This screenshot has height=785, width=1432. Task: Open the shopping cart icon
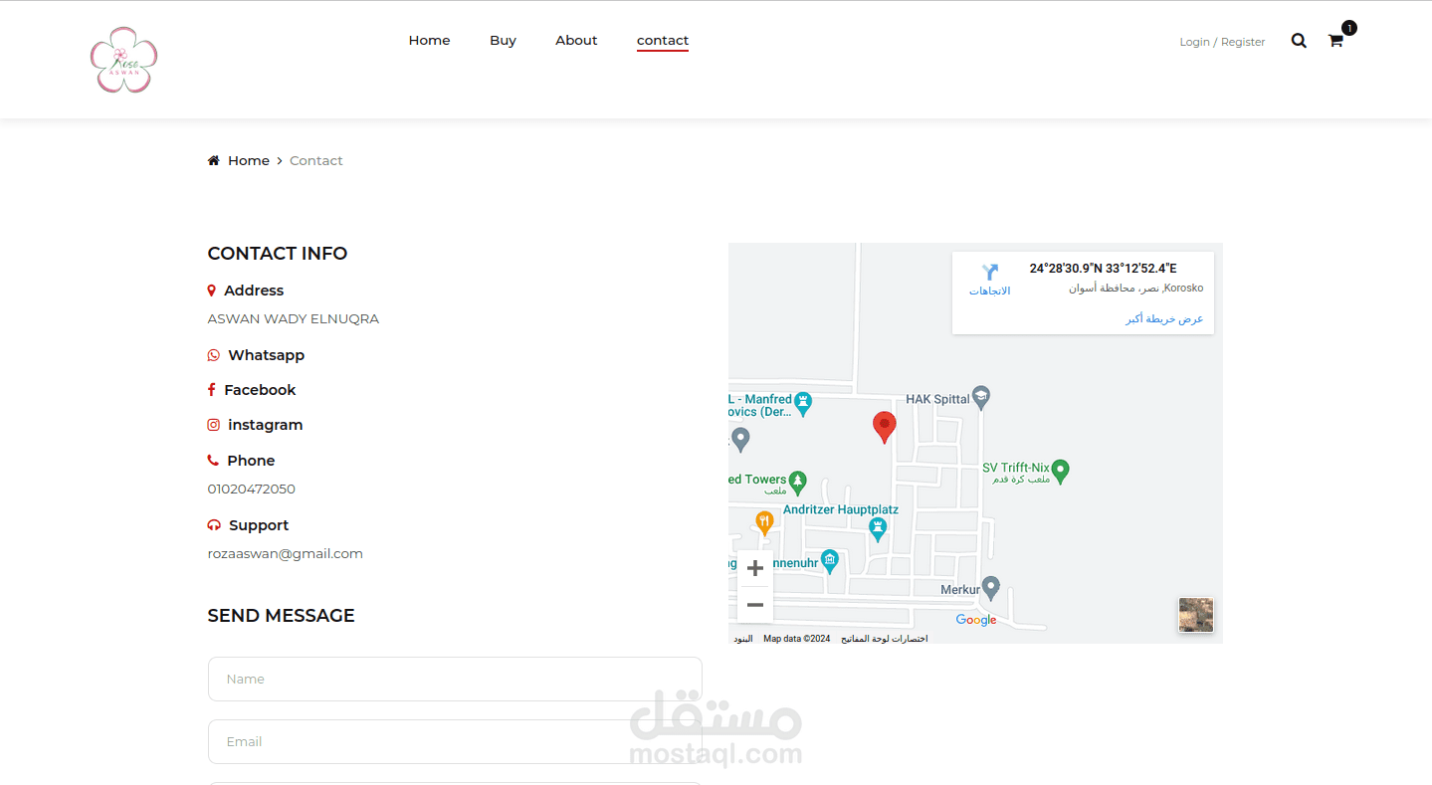[1335, 41]
